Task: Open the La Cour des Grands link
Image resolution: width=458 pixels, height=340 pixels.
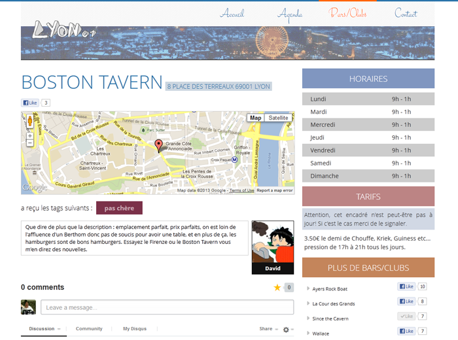Action: pyautogui.click(x=334, y=303)
